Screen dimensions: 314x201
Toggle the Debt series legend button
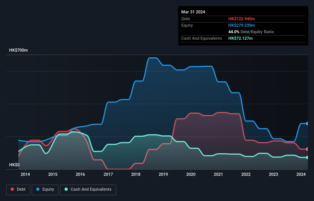(18, 190)
